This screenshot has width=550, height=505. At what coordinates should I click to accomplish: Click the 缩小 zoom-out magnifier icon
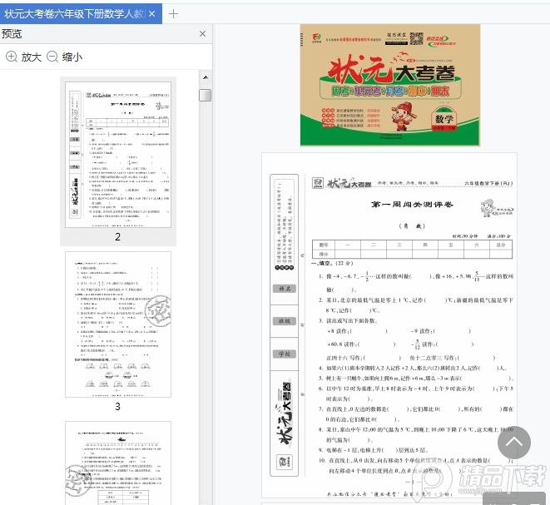[52, 57]
